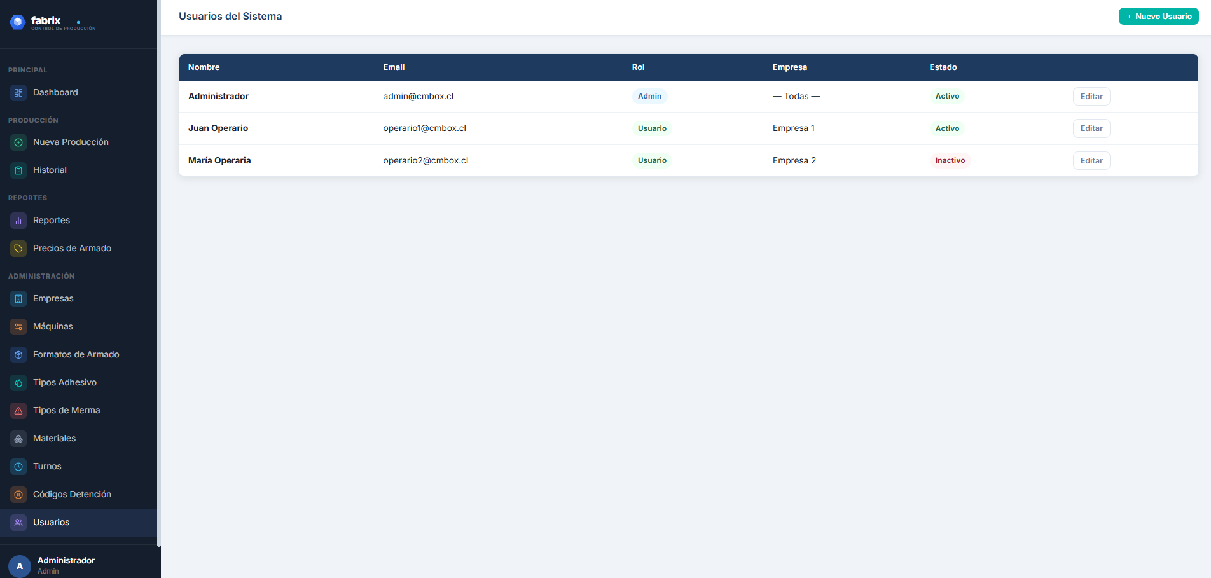
Task: Click the fabrix logo icon
Action: click(18, 22)
